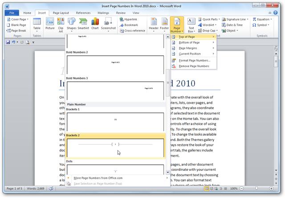This screenshot has width=285, height=198.
Task: Open the File tab
Action: (12, 13)
